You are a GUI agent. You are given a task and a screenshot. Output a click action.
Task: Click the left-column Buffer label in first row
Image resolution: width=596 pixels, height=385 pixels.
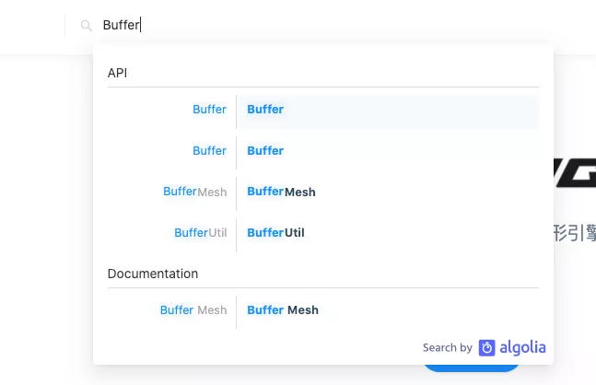click(x=209, y=110)
